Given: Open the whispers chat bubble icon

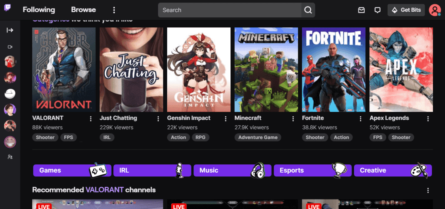Looking at the screenshot, I should click(377, 10).
